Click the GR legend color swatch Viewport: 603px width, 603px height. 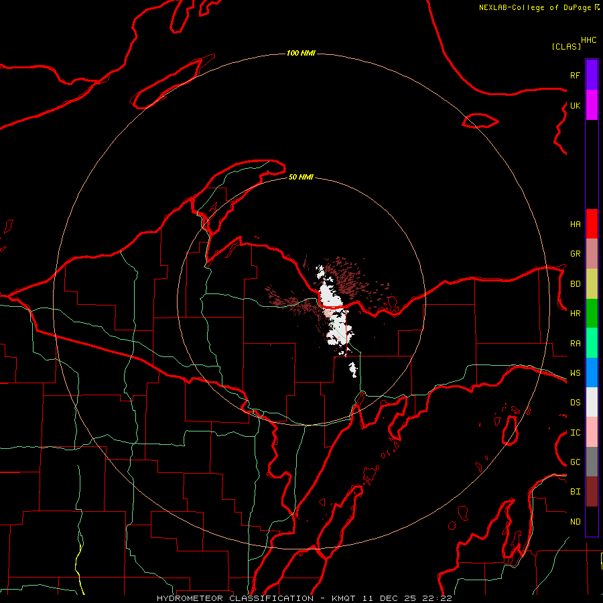pos(592,254)
